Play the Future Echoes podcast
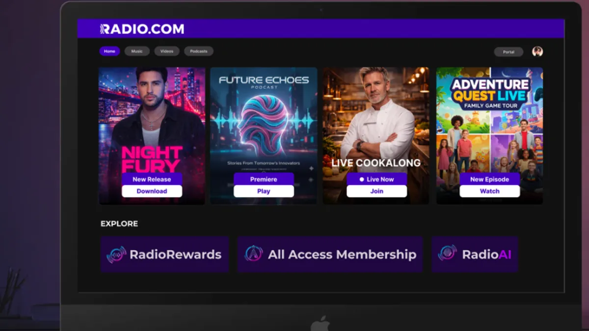This screenshot has width=589, height=331. [264, 191]
